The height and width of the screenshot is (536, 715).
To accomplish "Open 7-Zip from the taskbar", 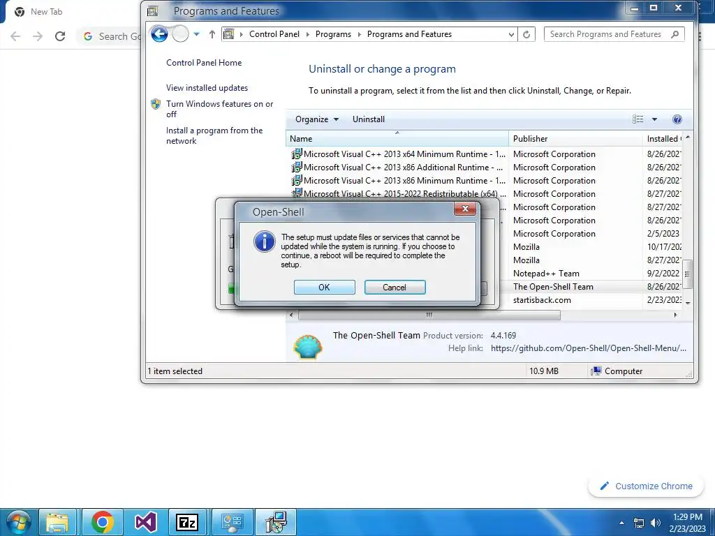I will click(x=188, y=522).
